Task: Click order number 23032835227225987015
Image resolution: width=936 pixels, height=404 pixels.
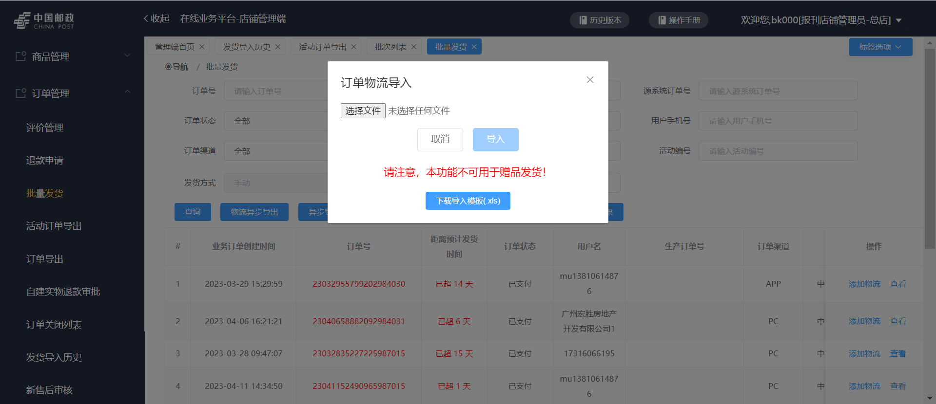Action: click(359, 353)
